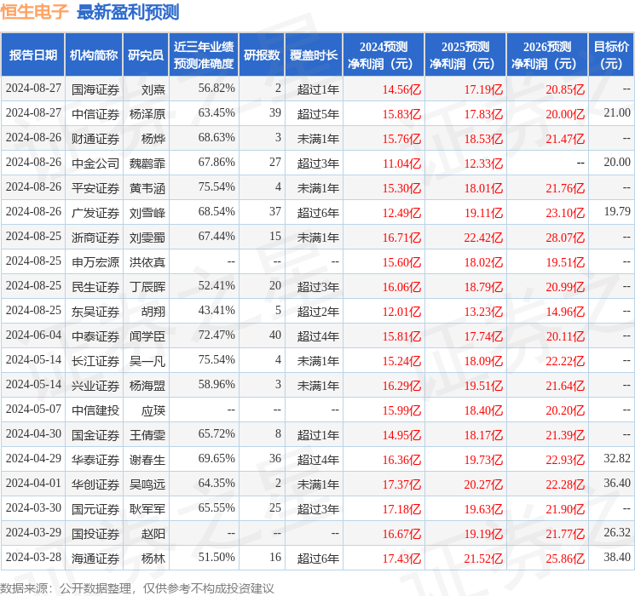Click accuracy value 43.41%

[216, 310]
